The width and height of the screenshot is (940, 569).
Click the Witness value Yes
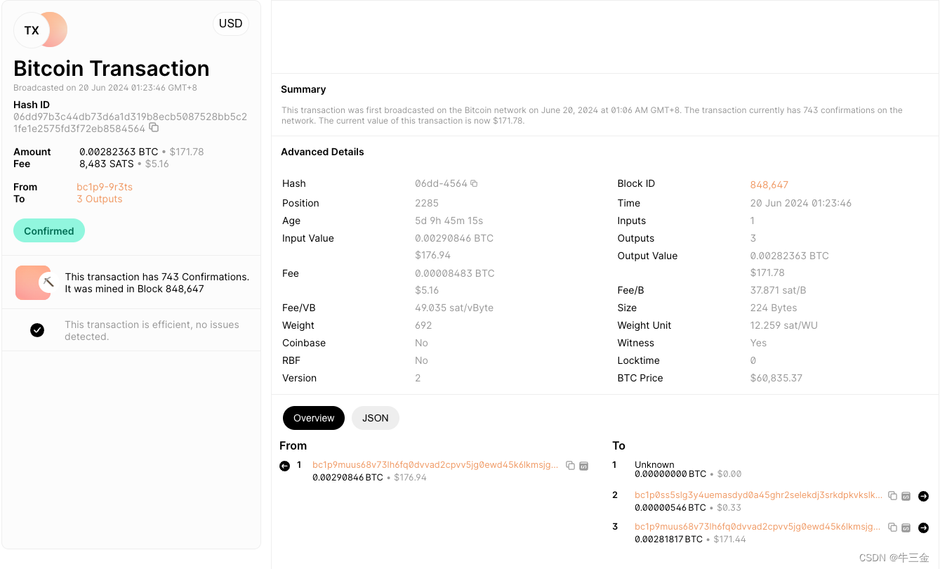[758, 343]
